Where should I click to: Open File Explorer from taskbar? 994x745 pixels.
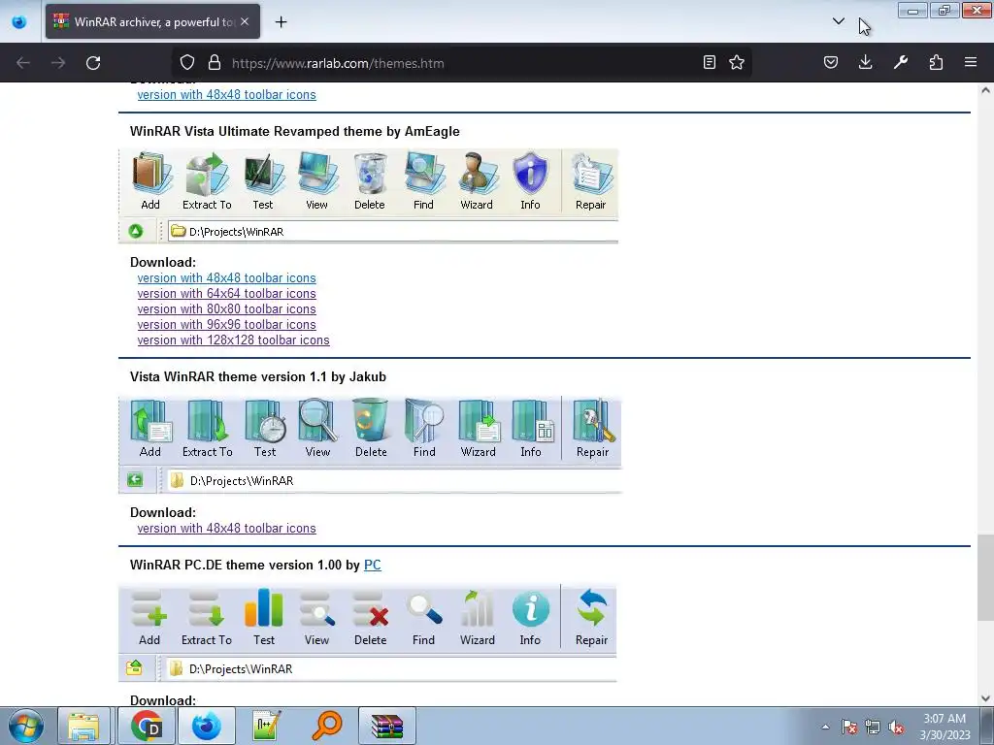(x=83, y=726)
